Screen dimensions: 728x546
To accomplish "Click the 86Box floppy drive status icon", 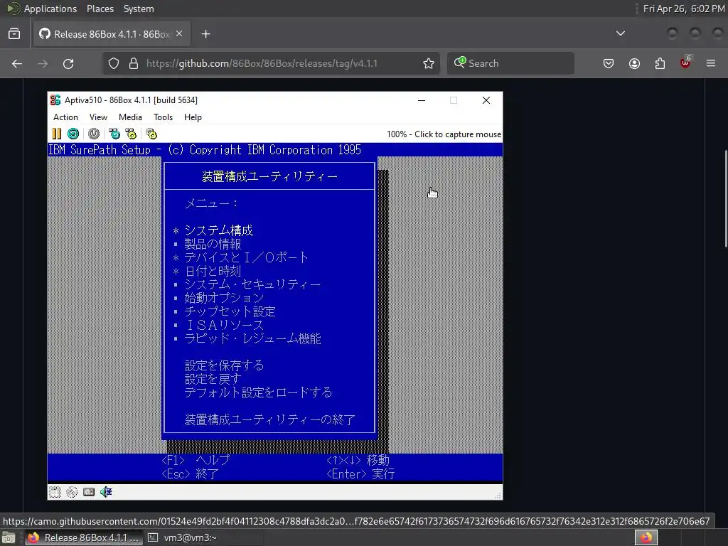I will [x=55, y=492].
